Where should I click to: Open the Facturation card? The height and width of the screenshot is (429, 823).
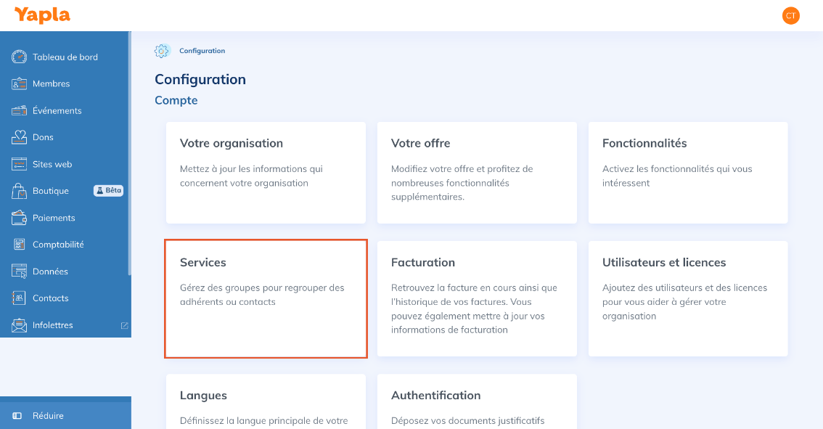tap(477, 299)
